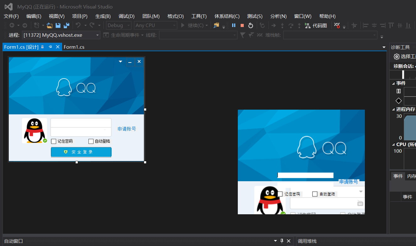Open the 帮助(H) menu
The image size is (416, 246).
[327, 16]
